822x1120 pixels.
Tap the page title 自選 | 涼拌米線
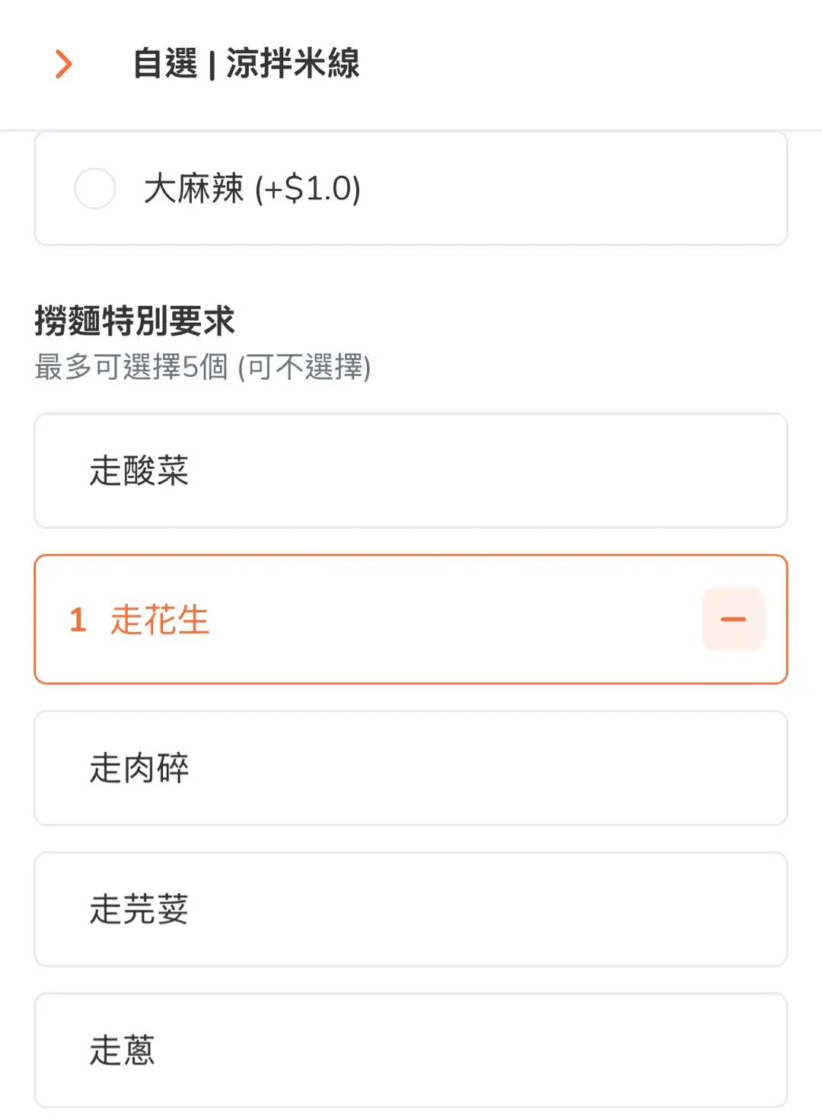[246, 63]
